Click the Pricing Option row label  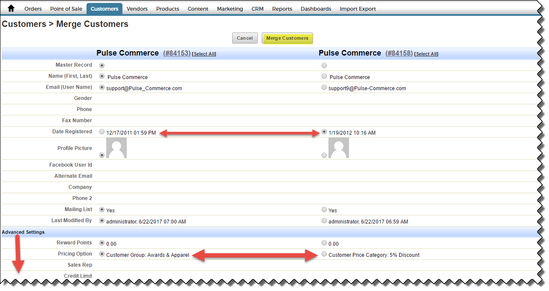coord(75,254)
